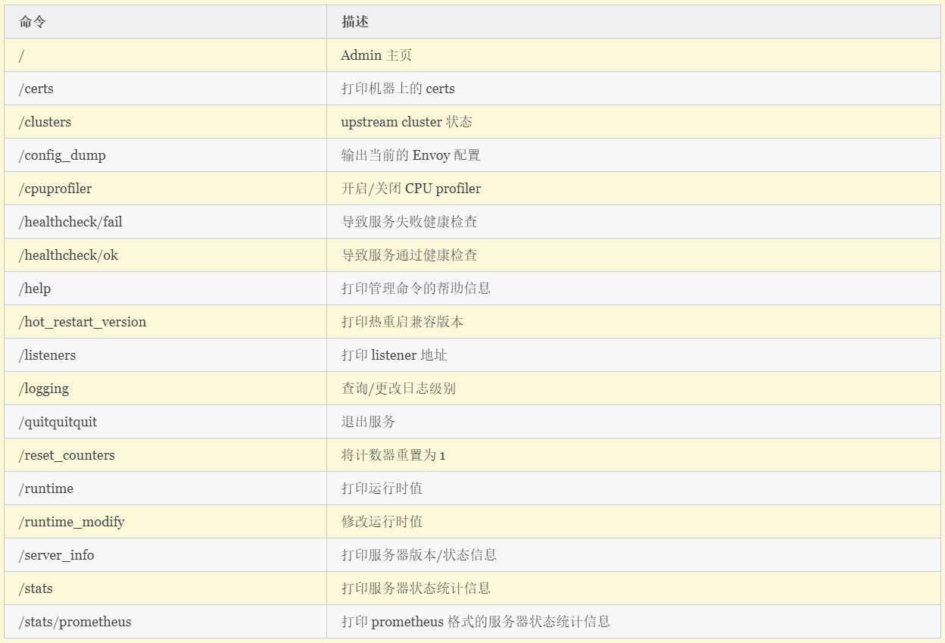Click 'upstream cluster 状态' description
The width and height of the screenshot is (945, 643).
click(x=407, y=122)
